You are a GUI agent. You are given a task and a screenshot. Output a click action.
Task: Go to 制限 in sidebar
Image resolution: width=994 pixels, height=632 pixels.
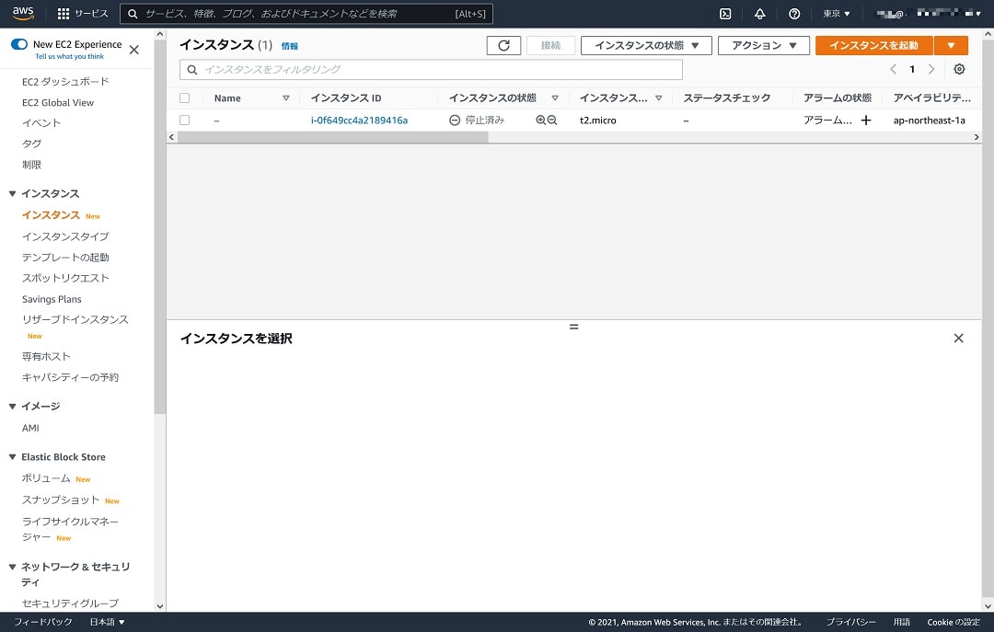pyautogui.click(x=31, y=165)
